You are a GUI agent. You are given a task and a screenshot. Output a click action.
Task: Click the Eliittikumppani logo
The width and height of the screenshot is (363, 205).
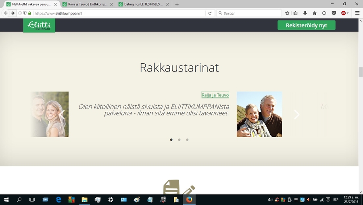coord(39,25)
